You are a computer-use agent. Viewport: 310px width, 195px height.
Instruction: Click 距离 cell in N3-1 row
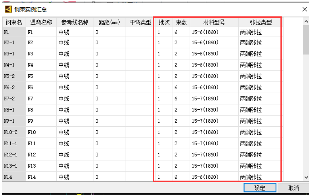click(109, 54)
